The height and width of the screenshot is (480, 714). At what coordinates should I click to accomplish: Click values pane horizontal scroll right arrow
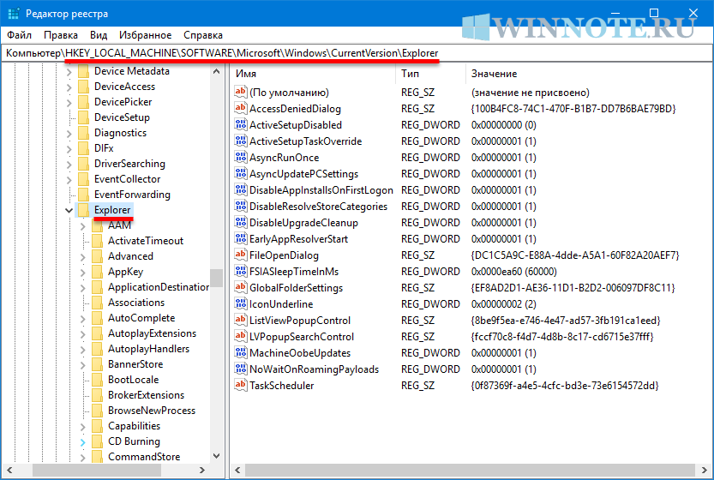(704, 470)
